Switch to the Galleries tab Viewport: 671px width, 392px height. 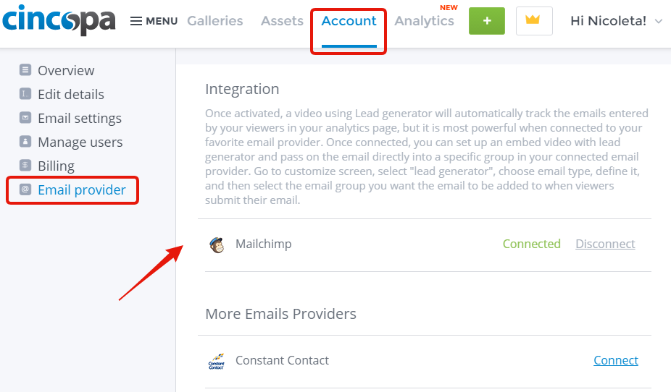tap(214, 21)
